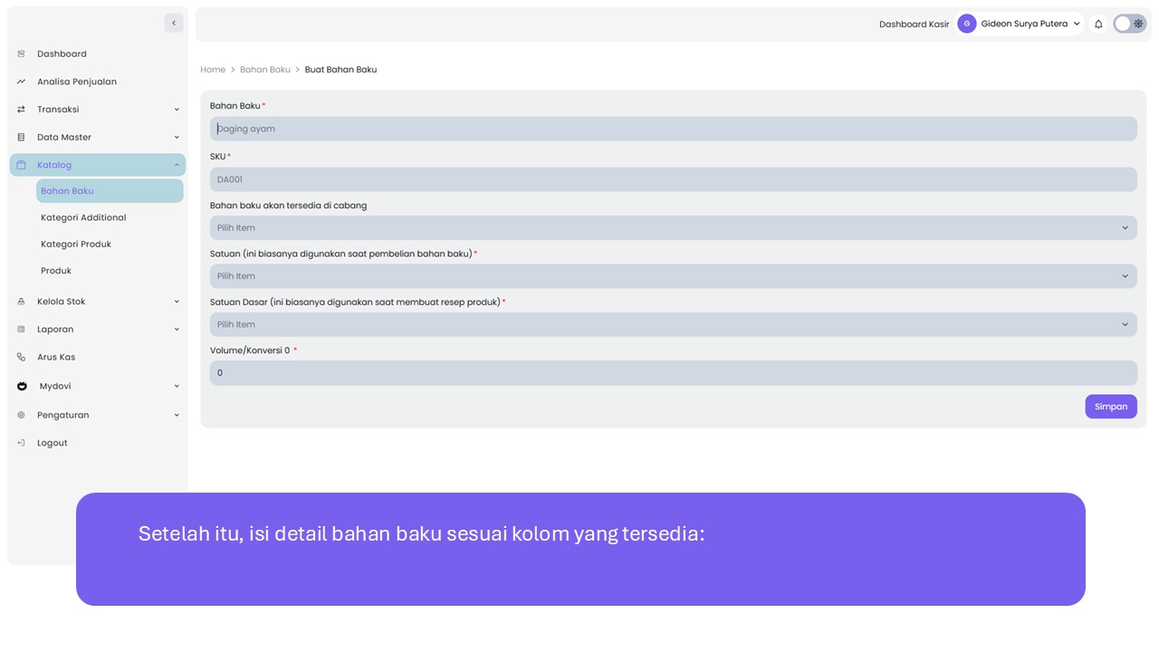Click the Arus Kas icon
The width and height of the screenshot is (1159, 652).
[21, 358]
